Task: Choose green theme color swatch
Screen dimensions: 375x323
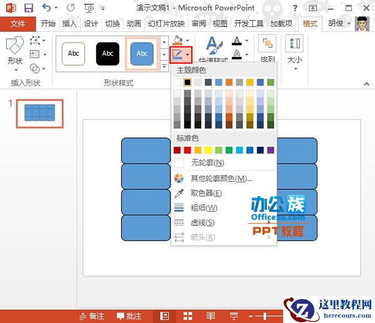Action: click(x=271, y=82)
